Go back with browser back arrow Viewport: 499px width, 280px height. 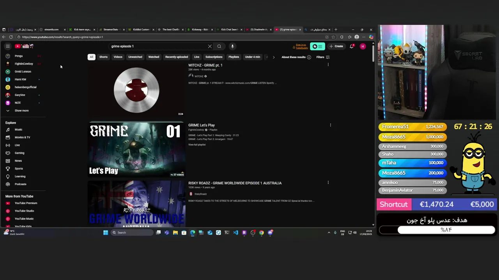tap(4, 37)
